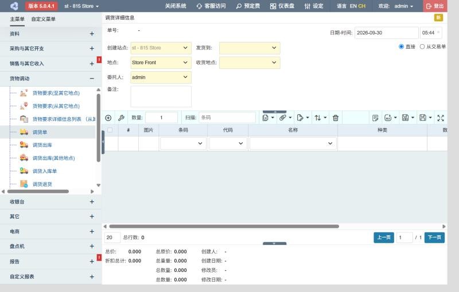Click the 数量 quantity input field

161,118
